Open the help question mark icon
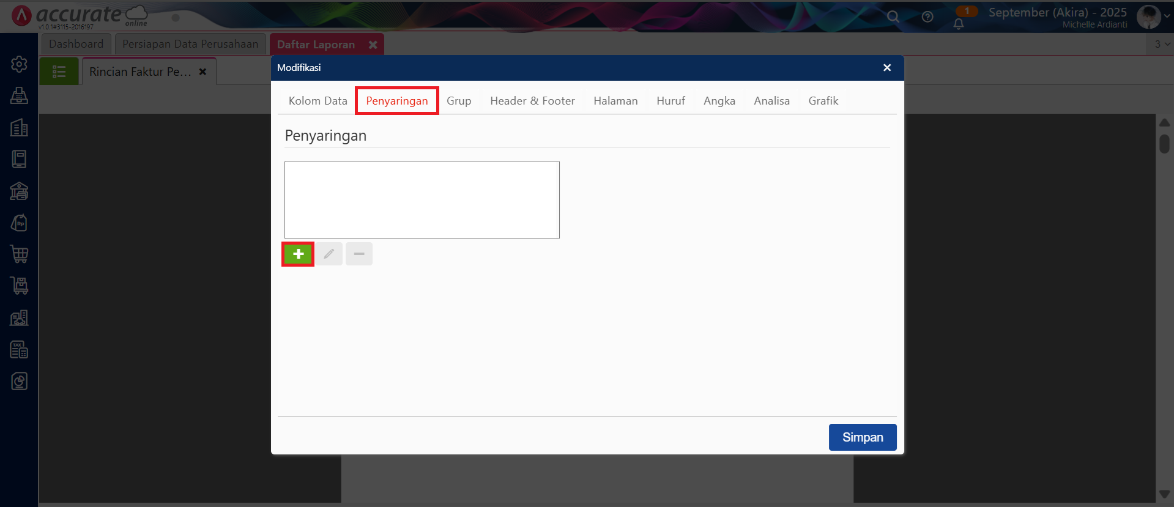Viewport: 1174px width, 507px height. pyautogui.click(x=927, y=17)
